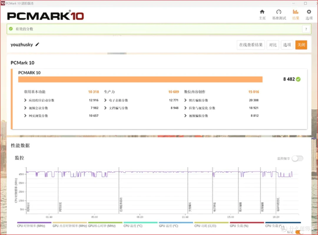Click the green validity badge beside 8 482
Screen dimensions: 318x235
[298, 79]
